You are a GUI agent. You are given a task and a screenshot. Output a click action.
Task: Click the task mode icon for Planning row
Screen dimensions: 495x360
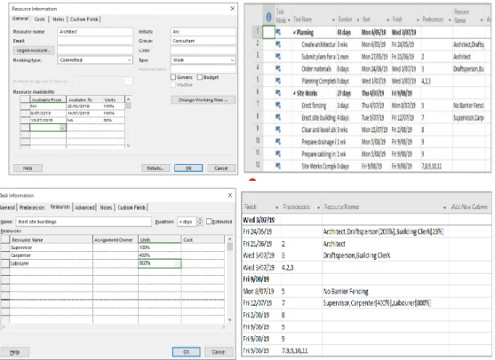(278, 32)
